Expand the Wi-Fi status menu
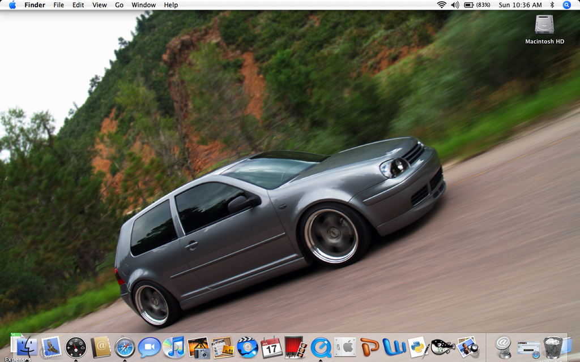 (x=441, y=5)
